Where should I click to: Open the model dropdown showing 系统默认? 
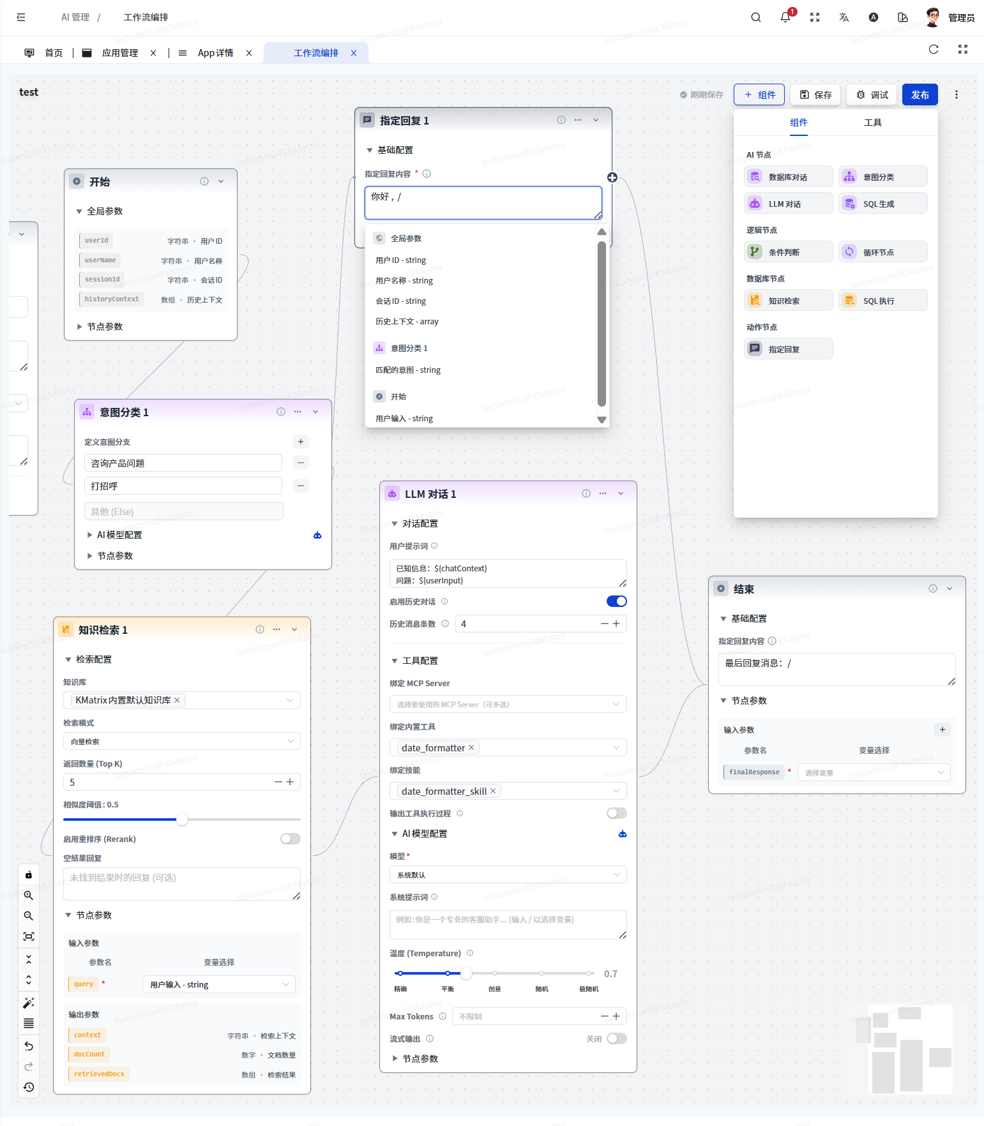coord(508,875)
